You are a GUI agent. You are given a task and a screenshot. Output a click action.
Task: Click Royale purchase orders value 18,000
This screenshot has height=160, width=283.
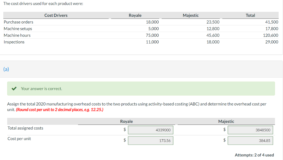152,22
